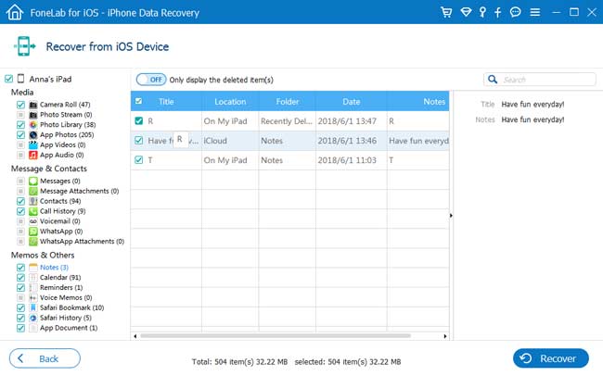Screen dimensions: 603x376
Task: Click the Recover button
Action: [x=551, y=358]
